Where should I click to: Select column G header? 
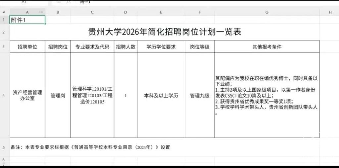pyautogui.click(x=267, y=12)
